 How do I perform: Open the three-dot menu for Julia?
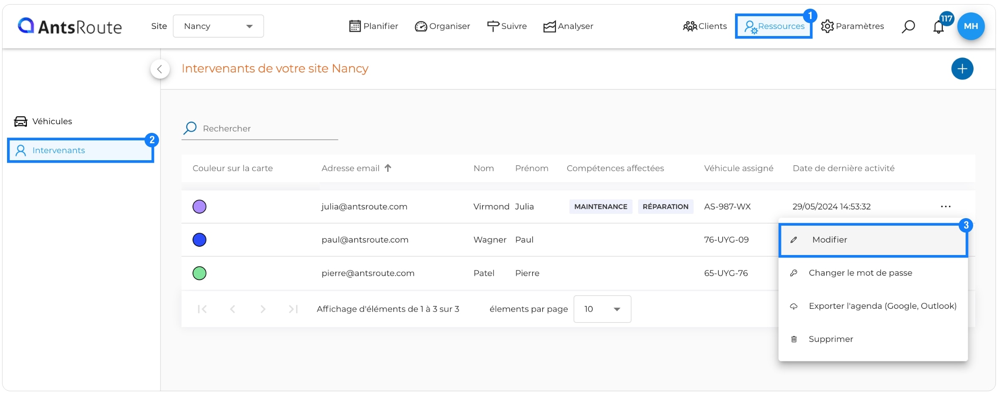[945, 207]
